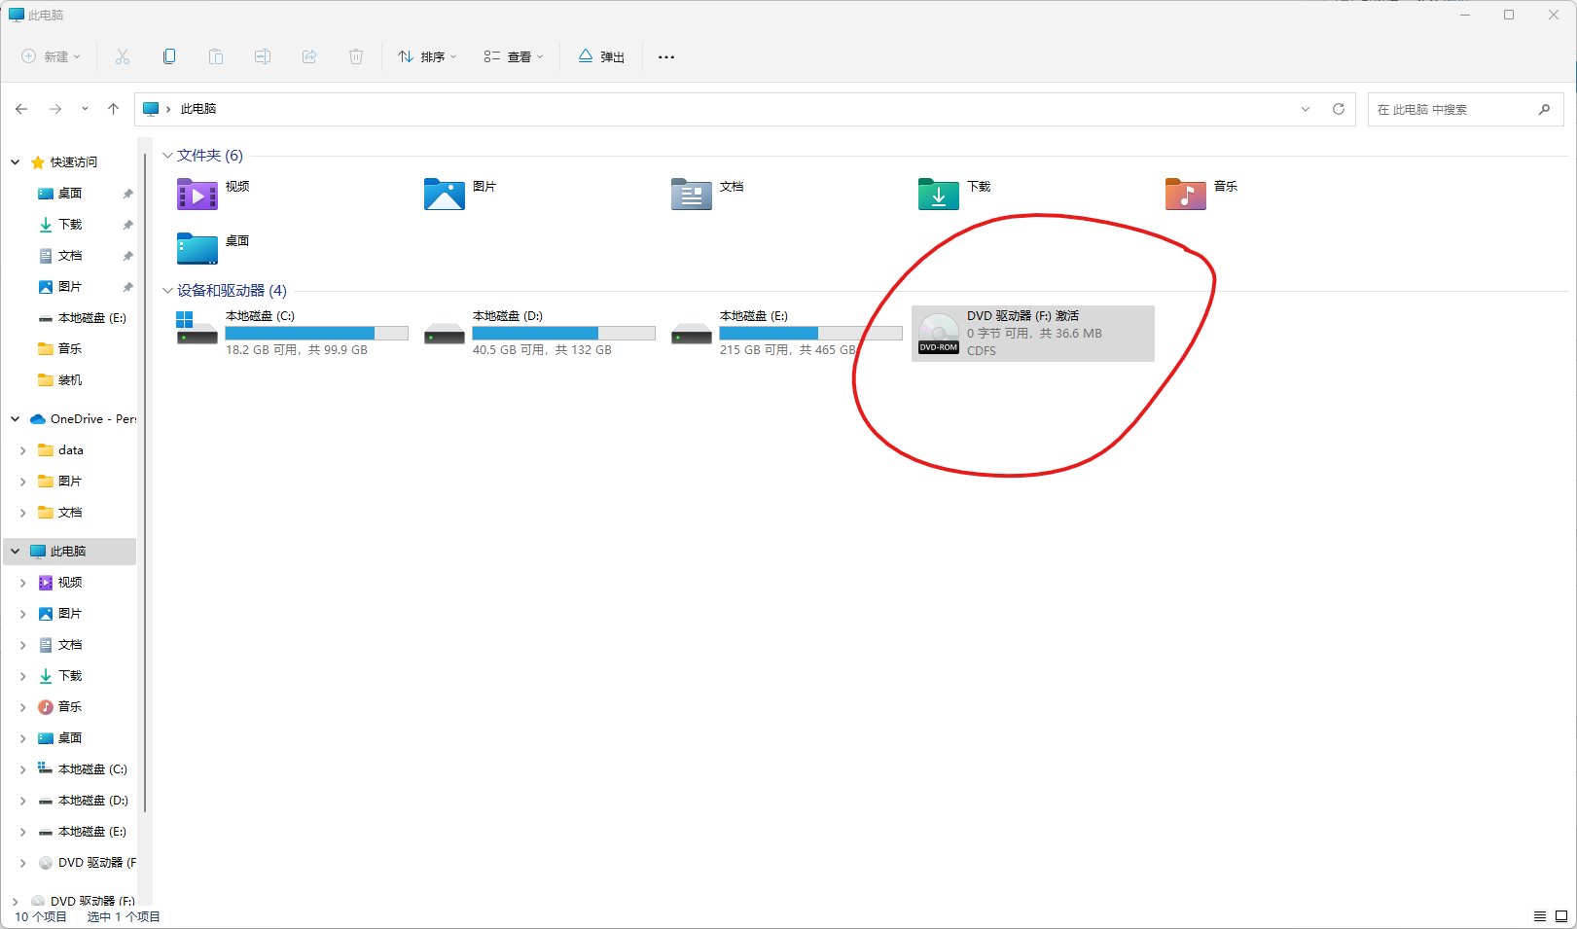Click the Cut scissors icon in toolbar
The height and width of the screenshot is (929, 1577).
tap(123, 56)
